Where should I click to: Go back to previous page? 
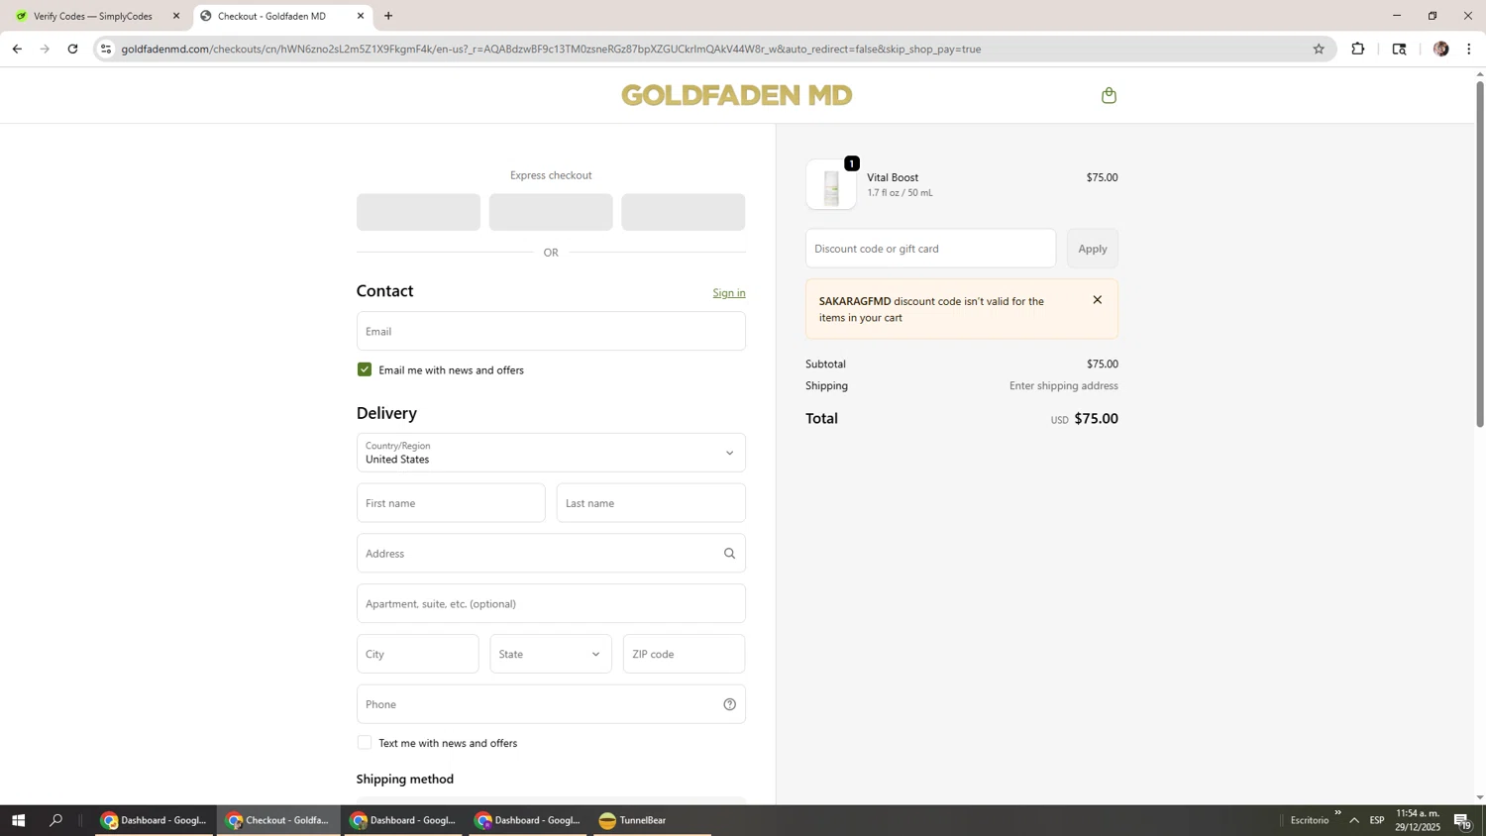coord(17,49)
